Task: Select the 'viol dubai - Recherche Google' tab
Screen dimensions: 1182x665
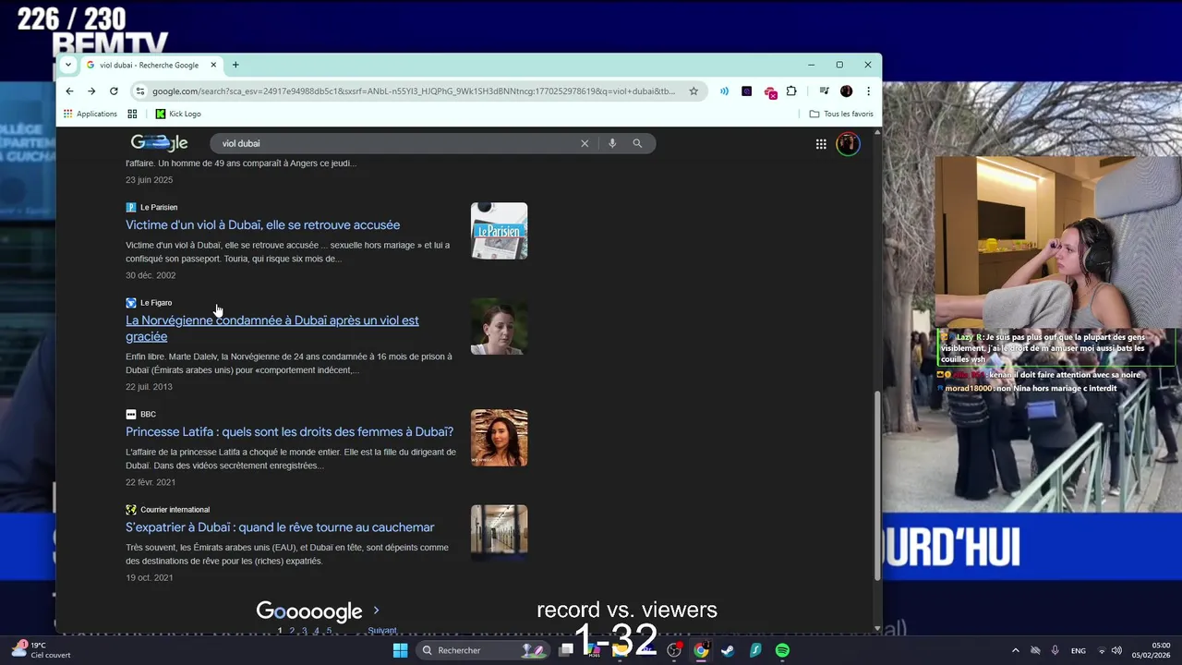Action: click(x=148, y=65)
